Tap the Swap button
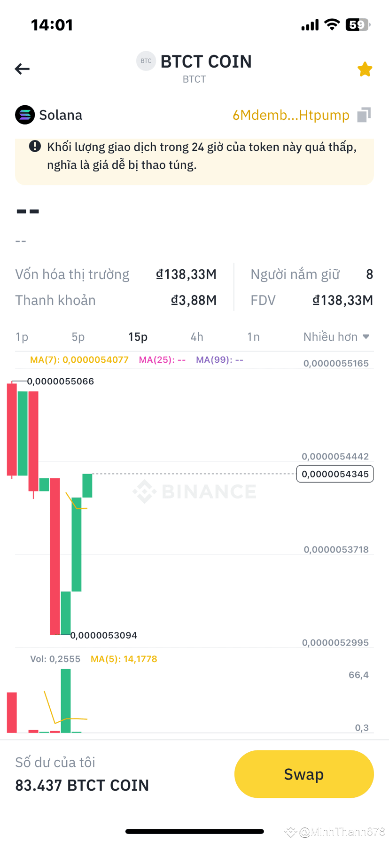The height and width of the screenshot is (842, 389). (x=303, y=774)
